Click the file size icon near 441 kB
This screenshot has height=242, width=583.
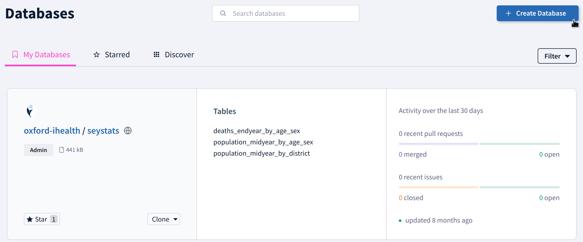61,150
